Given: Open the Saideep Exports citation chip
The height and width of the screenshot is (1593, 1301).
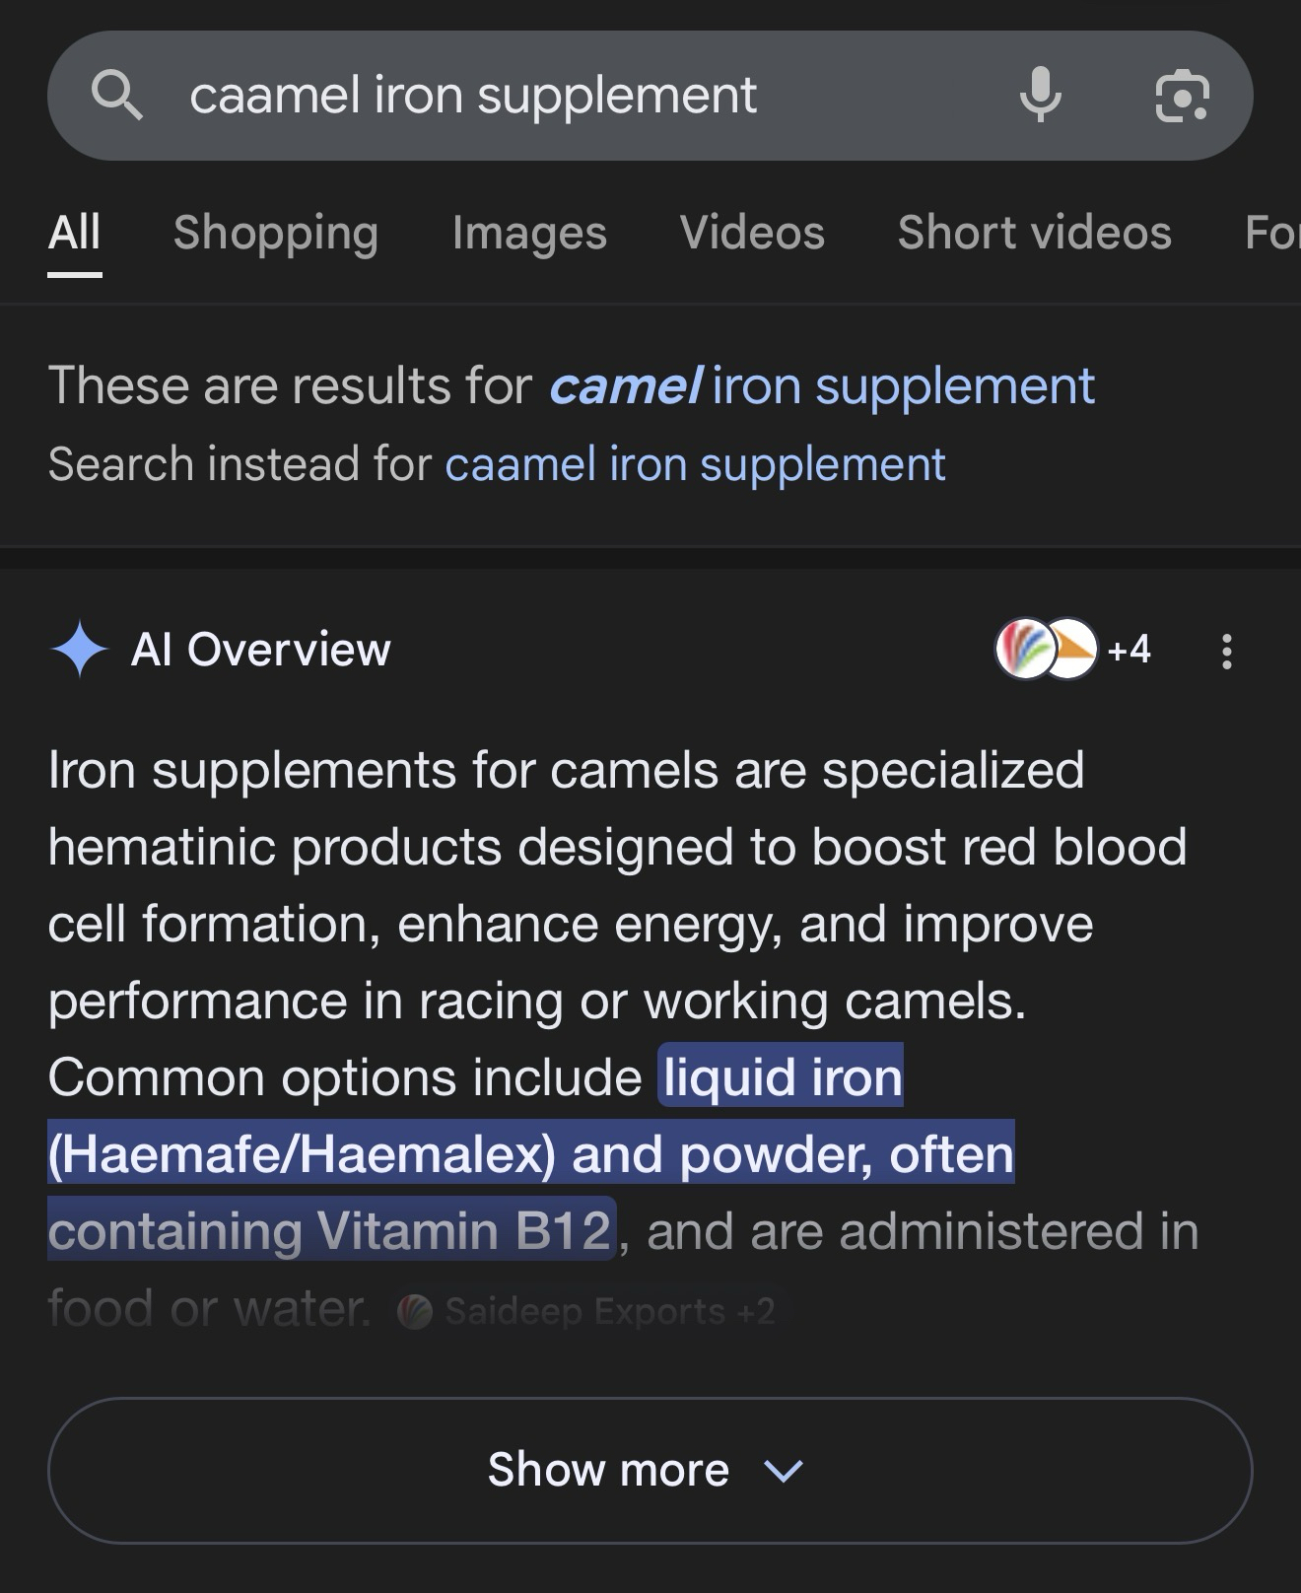Looking at the screenshot, I should (587, 1311).
